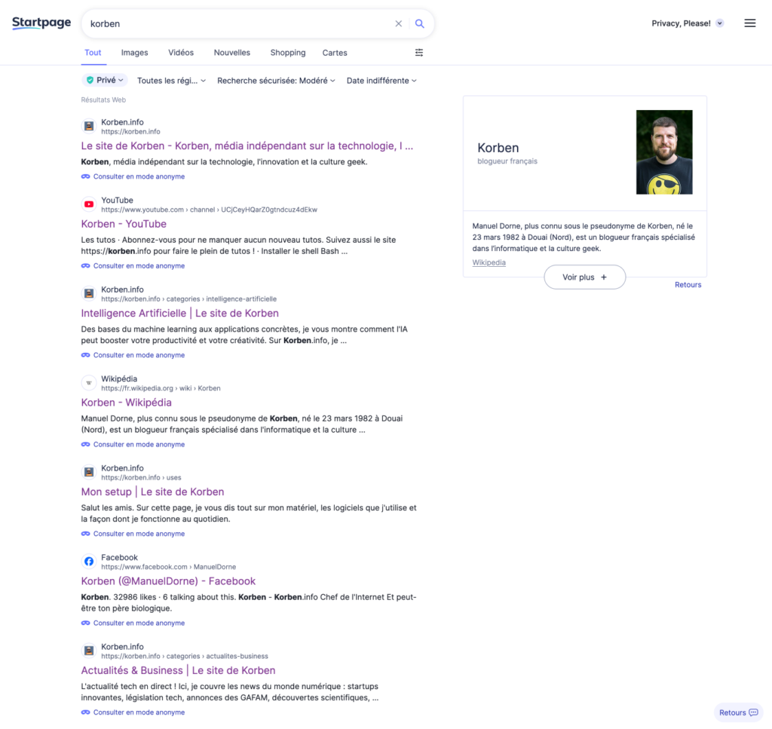Open the Privacy, Please! dropdown

(x=687, y=23)
